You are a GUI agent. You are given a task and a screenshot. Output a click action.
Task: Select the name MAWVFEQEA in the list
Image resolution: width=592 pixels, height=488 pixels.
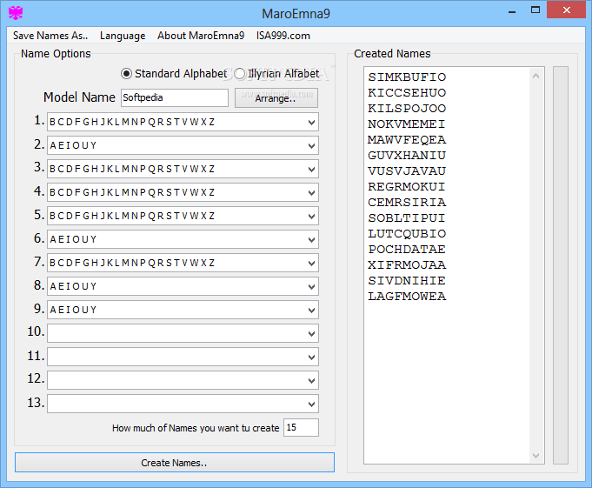407,140
